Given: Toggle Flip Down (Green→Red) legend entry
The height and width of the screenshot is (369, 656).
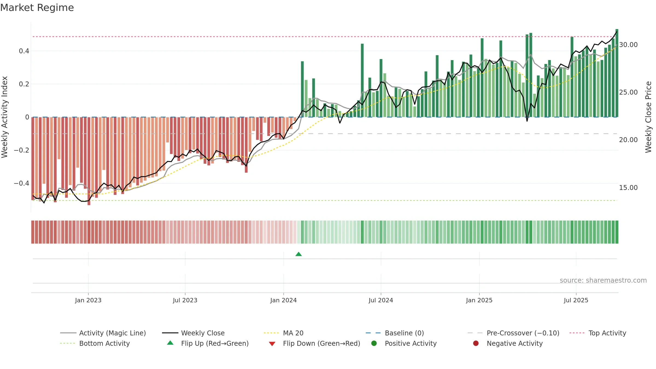Looking at the screenshot, I should click(314, 343).
